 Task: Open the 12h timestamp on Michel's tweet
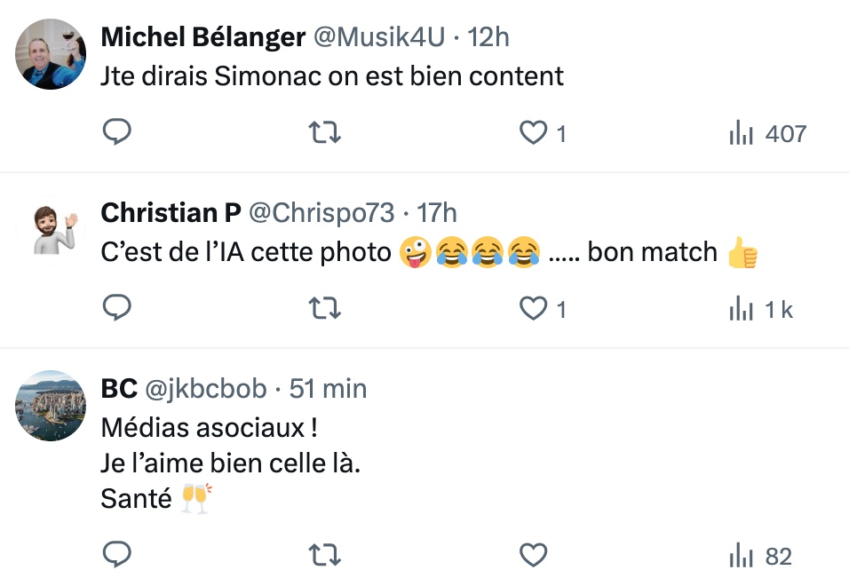488,37
